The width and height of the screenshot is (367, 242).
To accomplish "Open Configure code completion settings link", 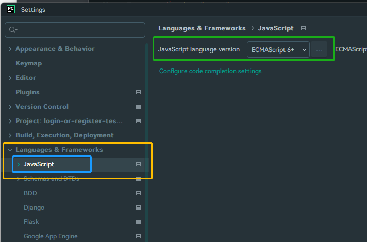I will click(210, 71).
